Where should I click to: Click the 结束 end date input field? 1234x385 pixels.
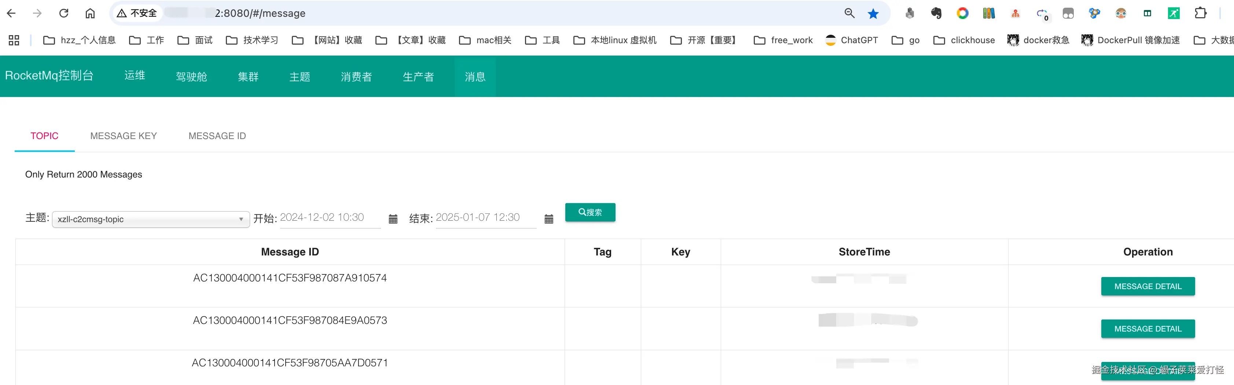pos(486,218)
